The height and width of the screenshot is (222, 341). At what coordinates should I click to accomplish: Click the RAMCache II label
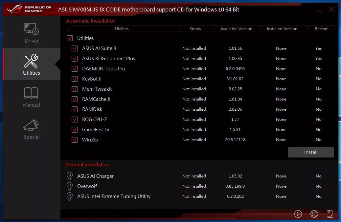click(x=96, y=99)
